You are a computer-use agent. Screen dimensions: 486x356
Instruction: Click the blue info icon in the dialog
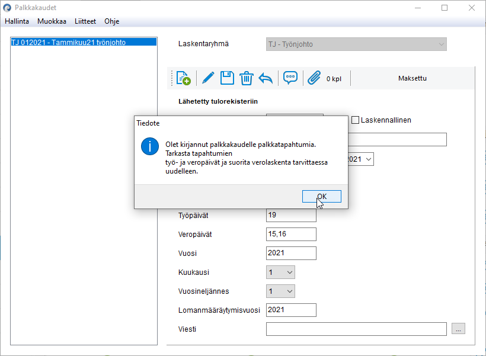pos(150,146)
